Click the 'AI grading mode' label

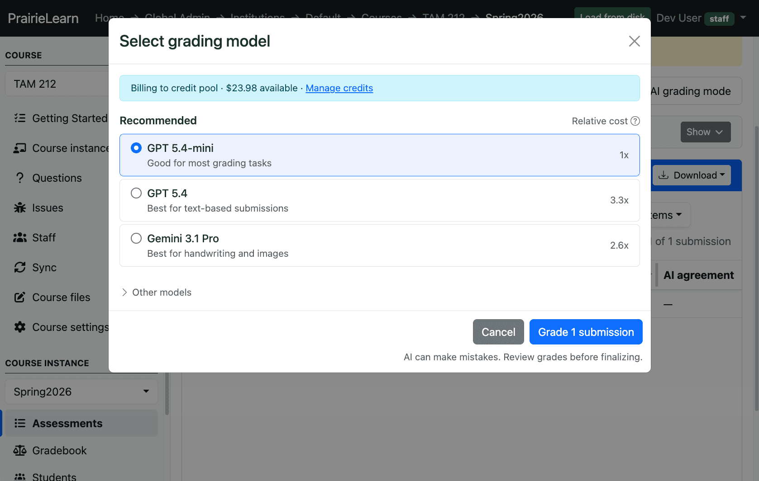pyautogui.click(x=691, y=91)
